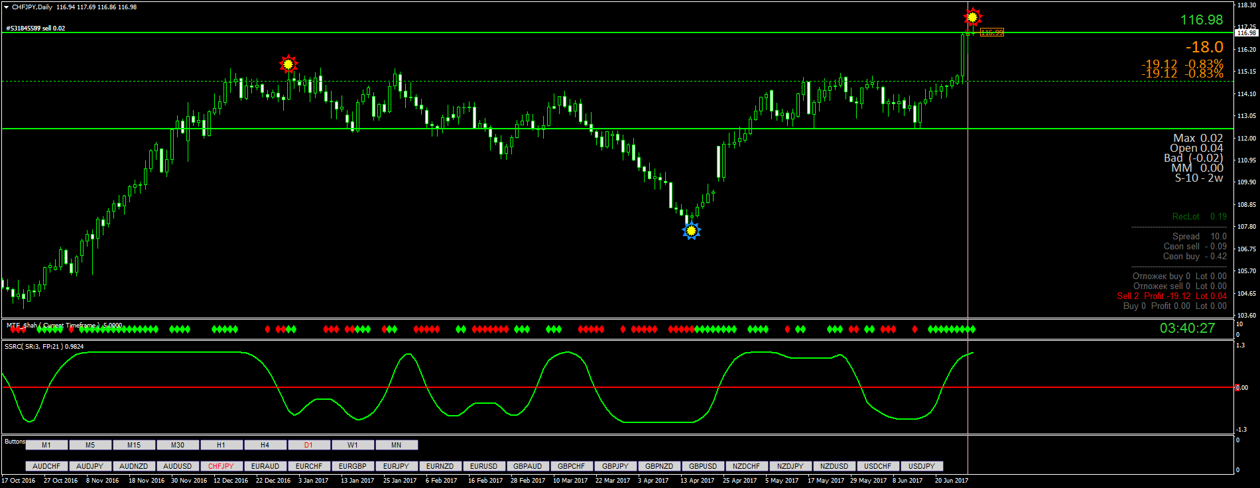The width and height of the screenshot is (1260, 488).
Task: Load the EURAUD pair
Action: pyautogui.click(x=265, y=466)
